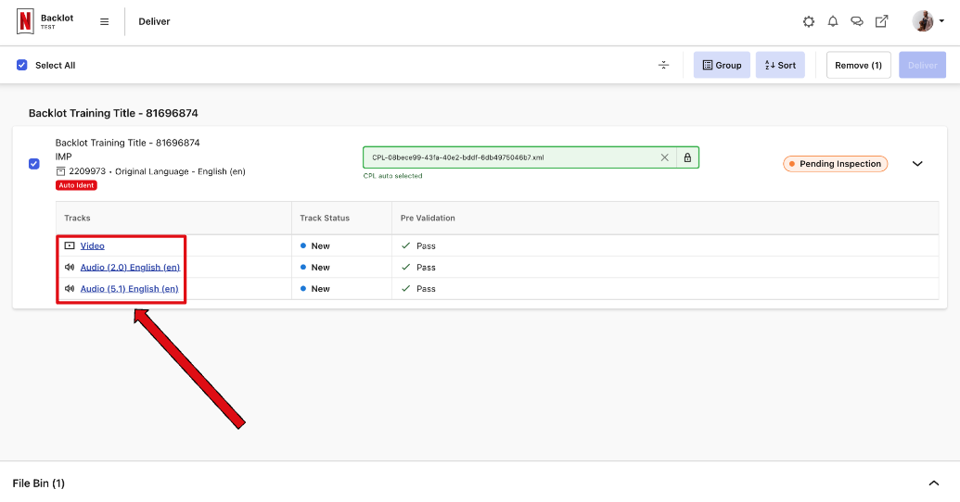960x502 pixels.
Task: Click the Pending Inspection status badge
Action: (835, 164)
